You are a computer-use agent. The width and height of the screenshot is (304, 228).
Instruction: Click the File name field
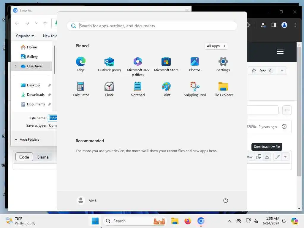pos(53,118)
